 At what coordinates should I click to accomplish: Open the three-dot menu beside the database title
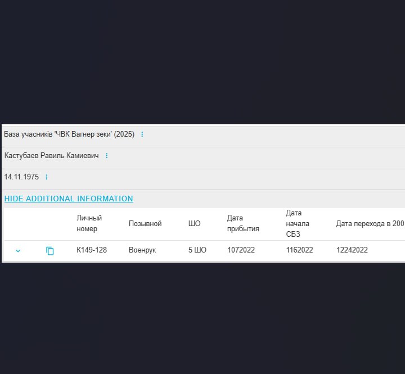click(x=142, y=134)
